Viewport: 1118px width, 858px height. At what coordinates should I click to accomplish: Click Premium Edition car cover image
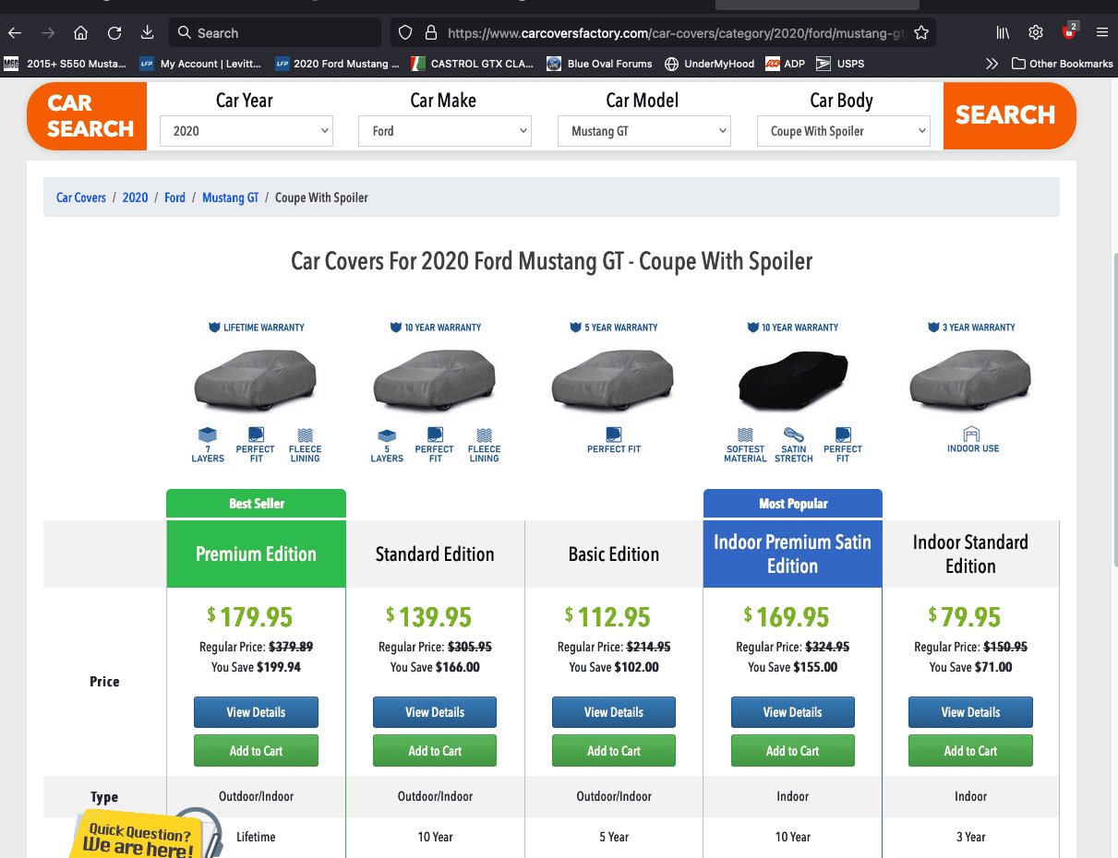point(256,379)
